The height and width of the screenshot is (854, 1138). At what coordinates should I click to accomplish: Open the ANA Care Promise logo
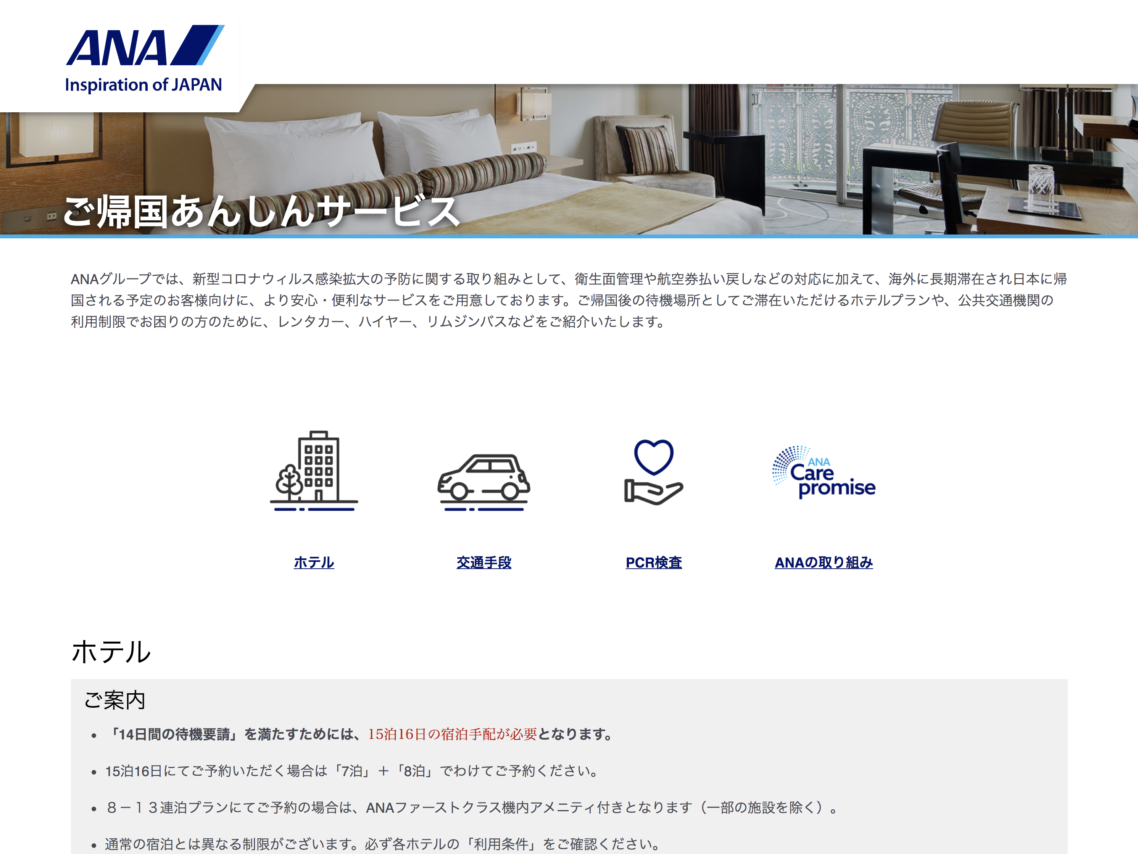tap(824, 472)
